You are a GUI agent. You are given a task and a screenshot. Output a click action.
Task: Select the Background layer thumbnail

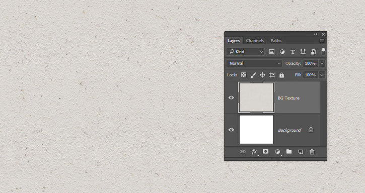[x=256, y=130]
